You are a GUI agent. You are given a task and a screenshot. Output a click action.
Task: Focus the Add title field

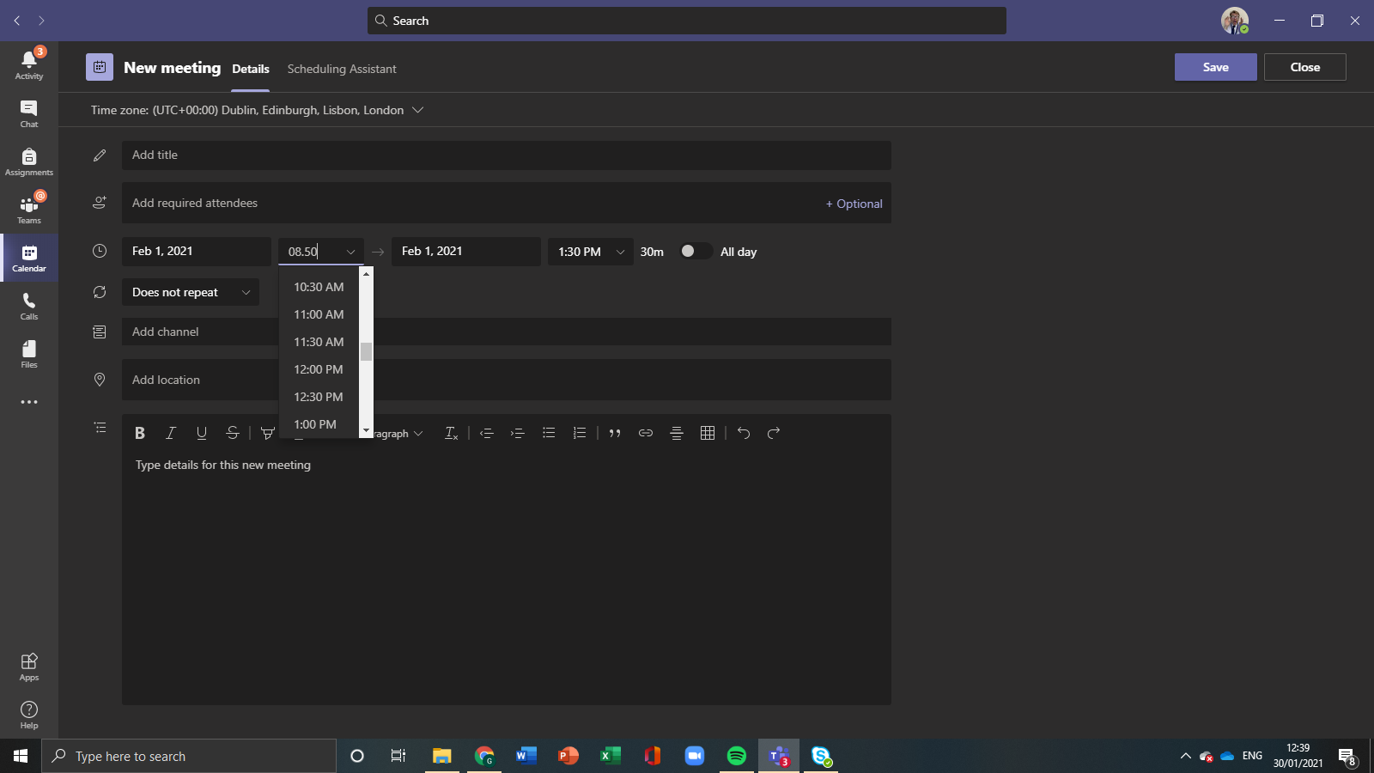pos(506,155)
